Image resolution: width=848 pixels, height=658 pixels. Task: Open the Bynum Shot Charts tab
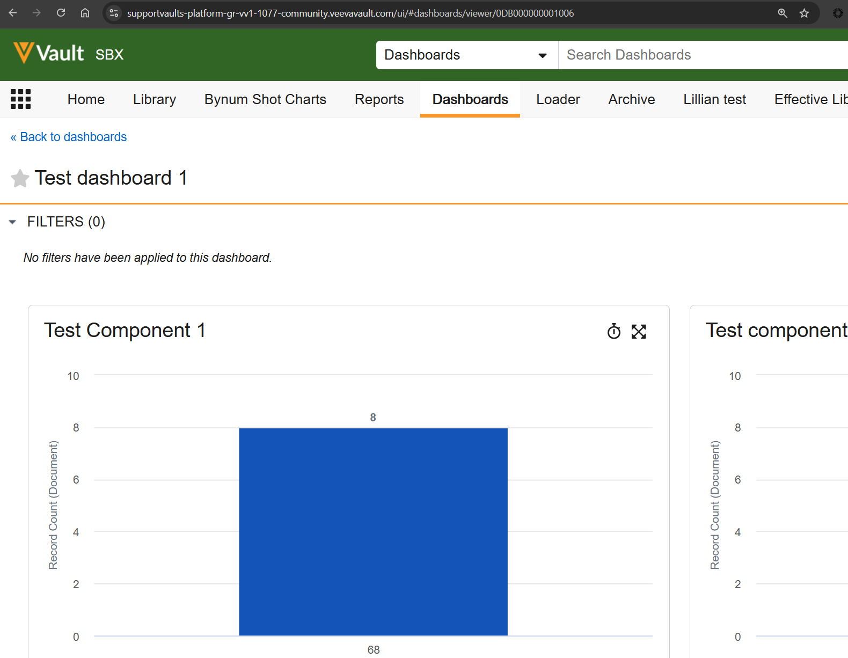pos(265,100)
